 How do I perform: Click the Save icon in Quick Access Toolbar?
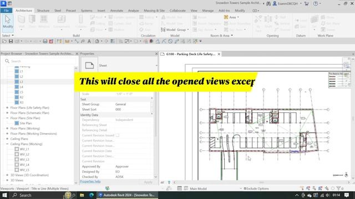click(x=11, y=41)
